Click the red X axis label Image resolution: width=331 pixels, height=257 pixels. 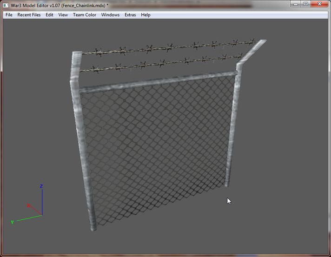(x=28, y=205)
